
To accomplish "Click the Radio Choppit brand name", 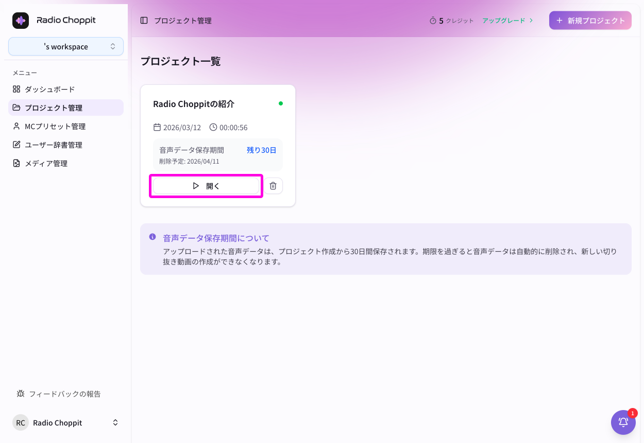I will 66,21.
